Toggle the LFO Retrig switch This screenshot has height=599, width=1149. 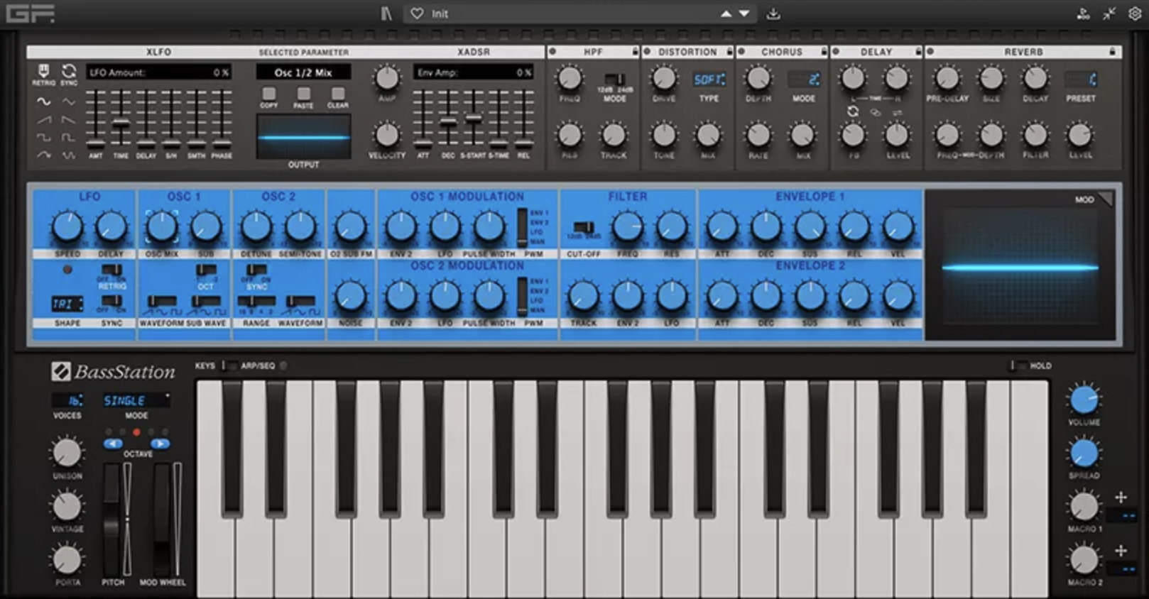tap(111, 270)
